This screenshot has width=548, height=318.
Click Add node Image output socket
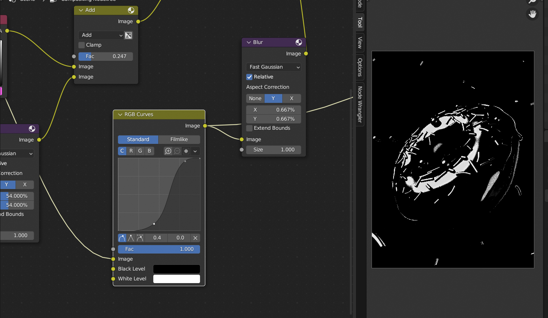coord(138,22)
